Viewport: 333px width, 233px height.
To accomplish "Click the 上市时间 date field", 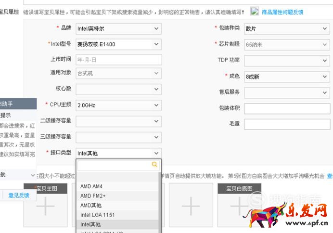I will click(118, 60).
